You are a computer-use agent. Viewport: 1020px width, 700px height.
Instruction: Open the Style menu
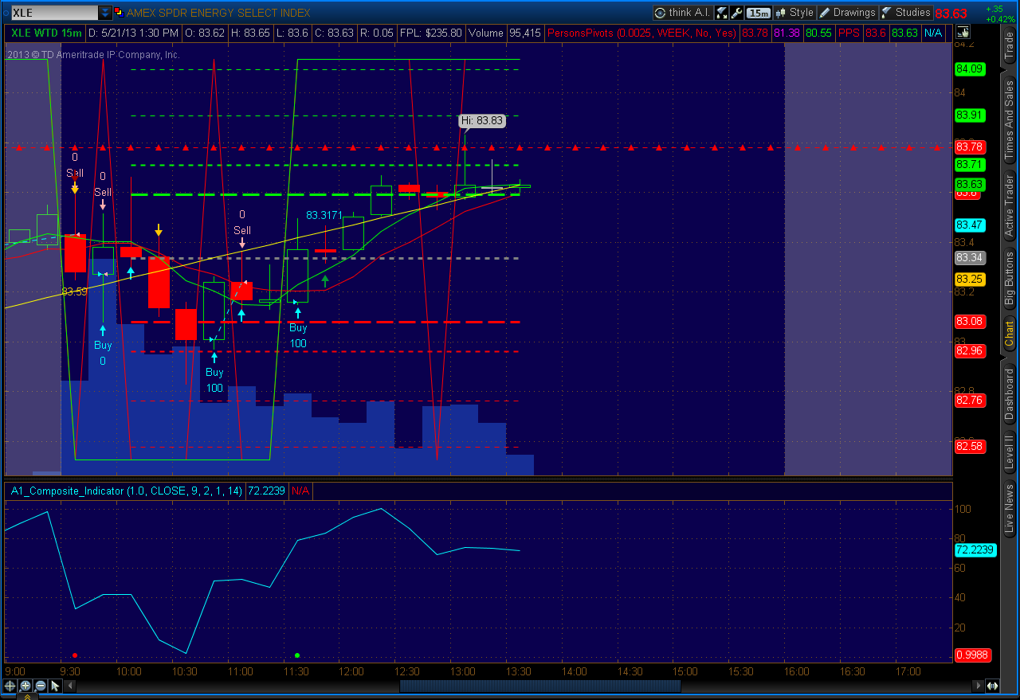click(794, 13)
